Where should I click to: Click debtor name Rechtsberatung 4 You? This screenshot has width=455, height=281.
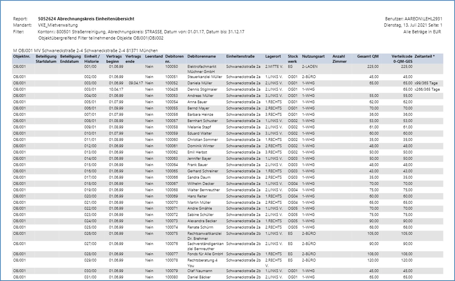pos(202,262)
